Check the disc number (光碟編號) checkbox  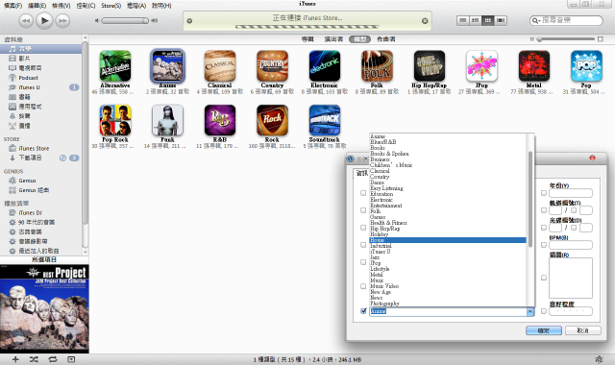(544, 228)
